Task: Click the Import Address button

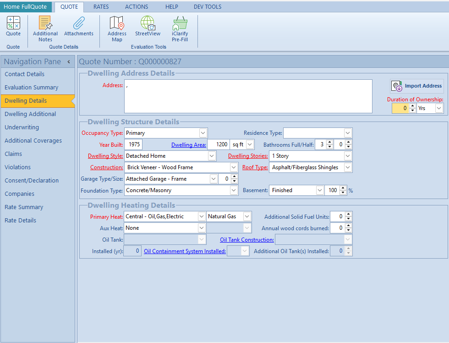Action: (417, 86)
